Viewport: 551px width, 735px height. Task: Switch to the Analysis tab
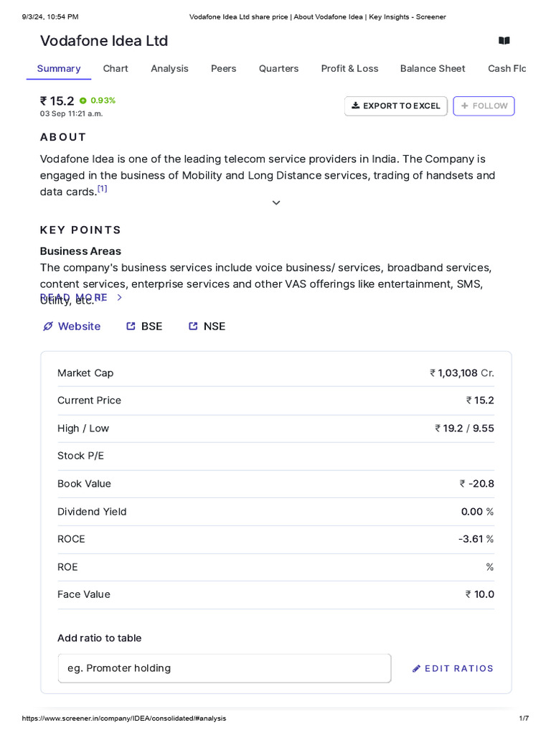click(169, 68)
